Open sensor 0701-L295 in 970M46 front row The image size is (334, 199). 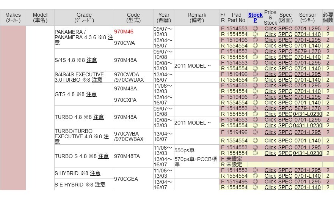tap(307, 28)
